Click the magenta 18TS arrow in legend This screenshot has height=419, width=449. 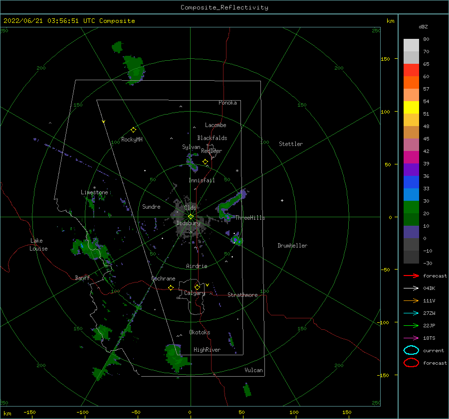tap(411, 338)
